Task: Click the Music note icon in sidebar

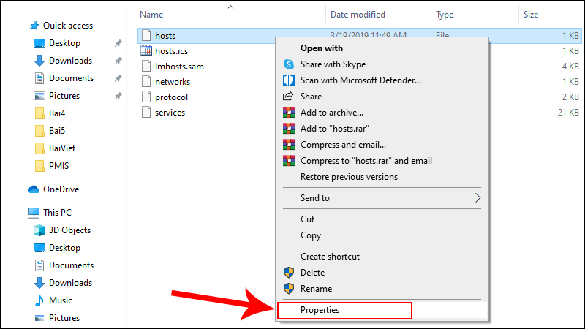Action: [x=39, y=300]
